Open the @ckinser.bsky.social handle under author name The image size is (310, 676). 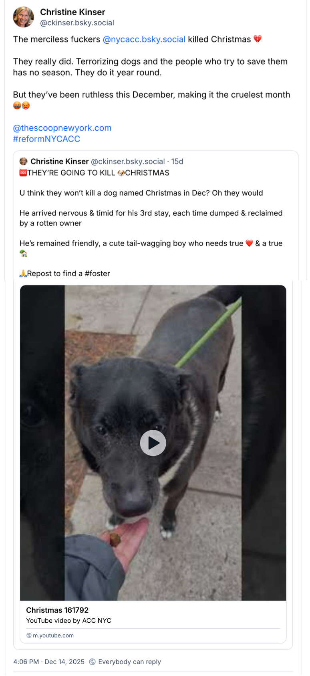tap(77, 23)
